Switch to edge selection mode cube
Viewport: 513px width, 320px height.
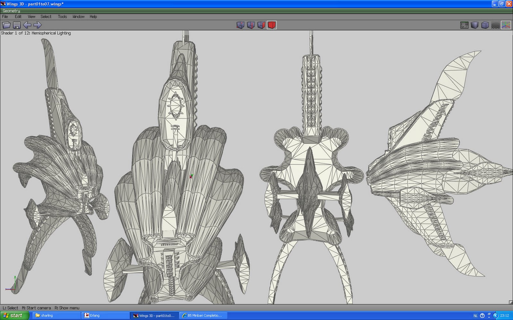coord(251,25)
